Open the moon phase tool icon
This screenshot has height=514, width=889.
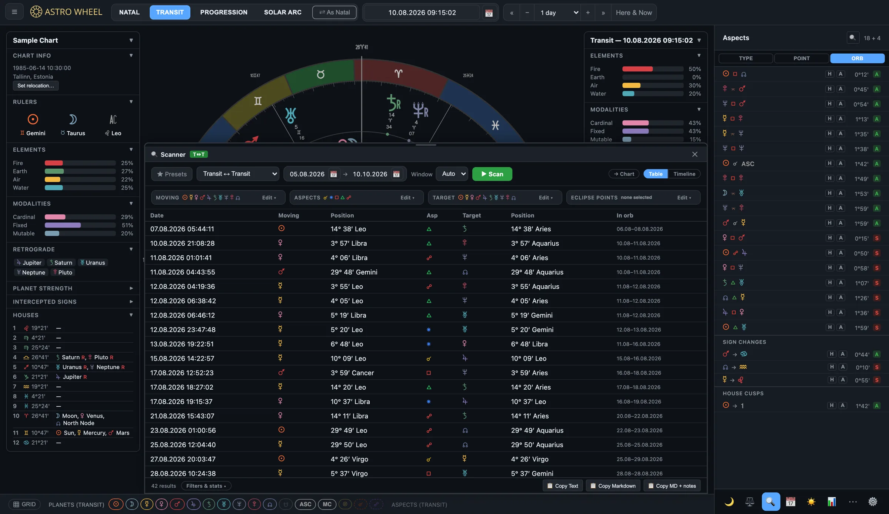click(x=729, y=501)
